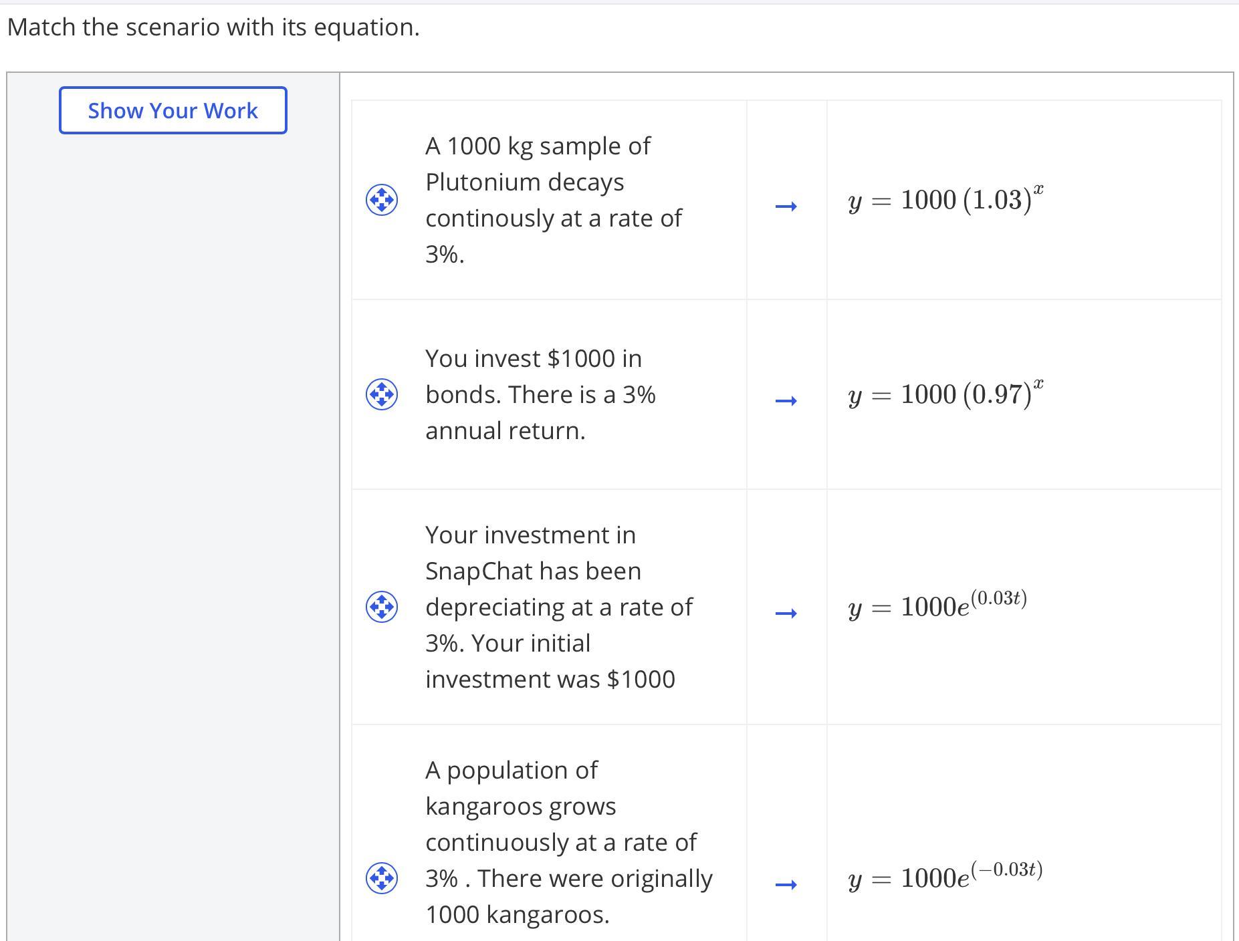1239x941 pixels.
Task: Select the 1000 kg Plutonium decay scenario text
Action: (x=553, y=200)
